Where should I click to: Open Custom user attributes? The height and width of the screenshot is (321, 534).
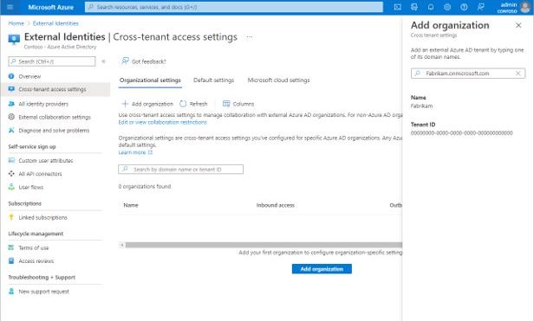(46, 161)
